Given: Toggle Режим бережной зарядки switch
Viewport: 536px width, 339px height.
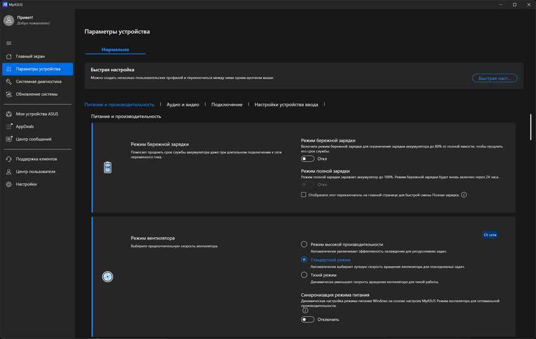Looking at the screenshot, I should coord(308,159).
